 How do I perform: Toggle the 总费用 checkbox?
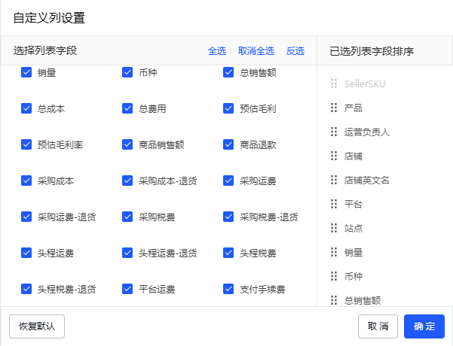click(x=127, y=108)
